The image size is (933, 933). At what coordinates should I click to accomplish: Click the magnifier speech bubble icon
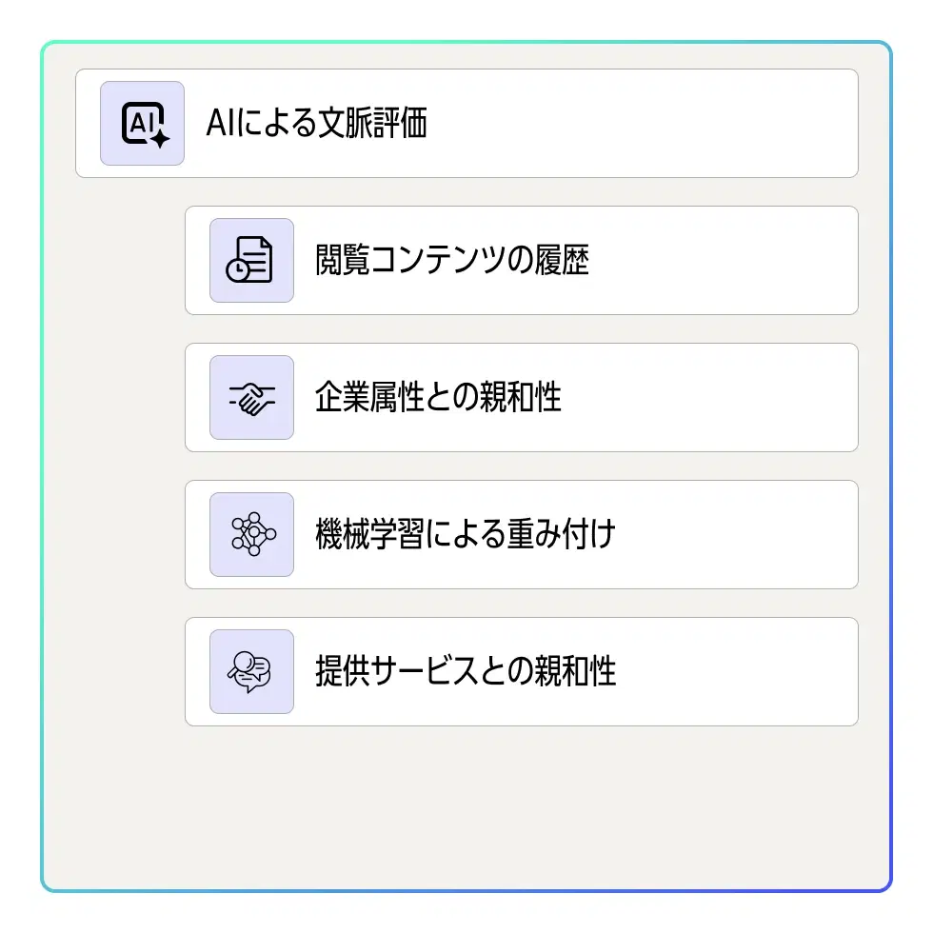[x=251, y=672]
